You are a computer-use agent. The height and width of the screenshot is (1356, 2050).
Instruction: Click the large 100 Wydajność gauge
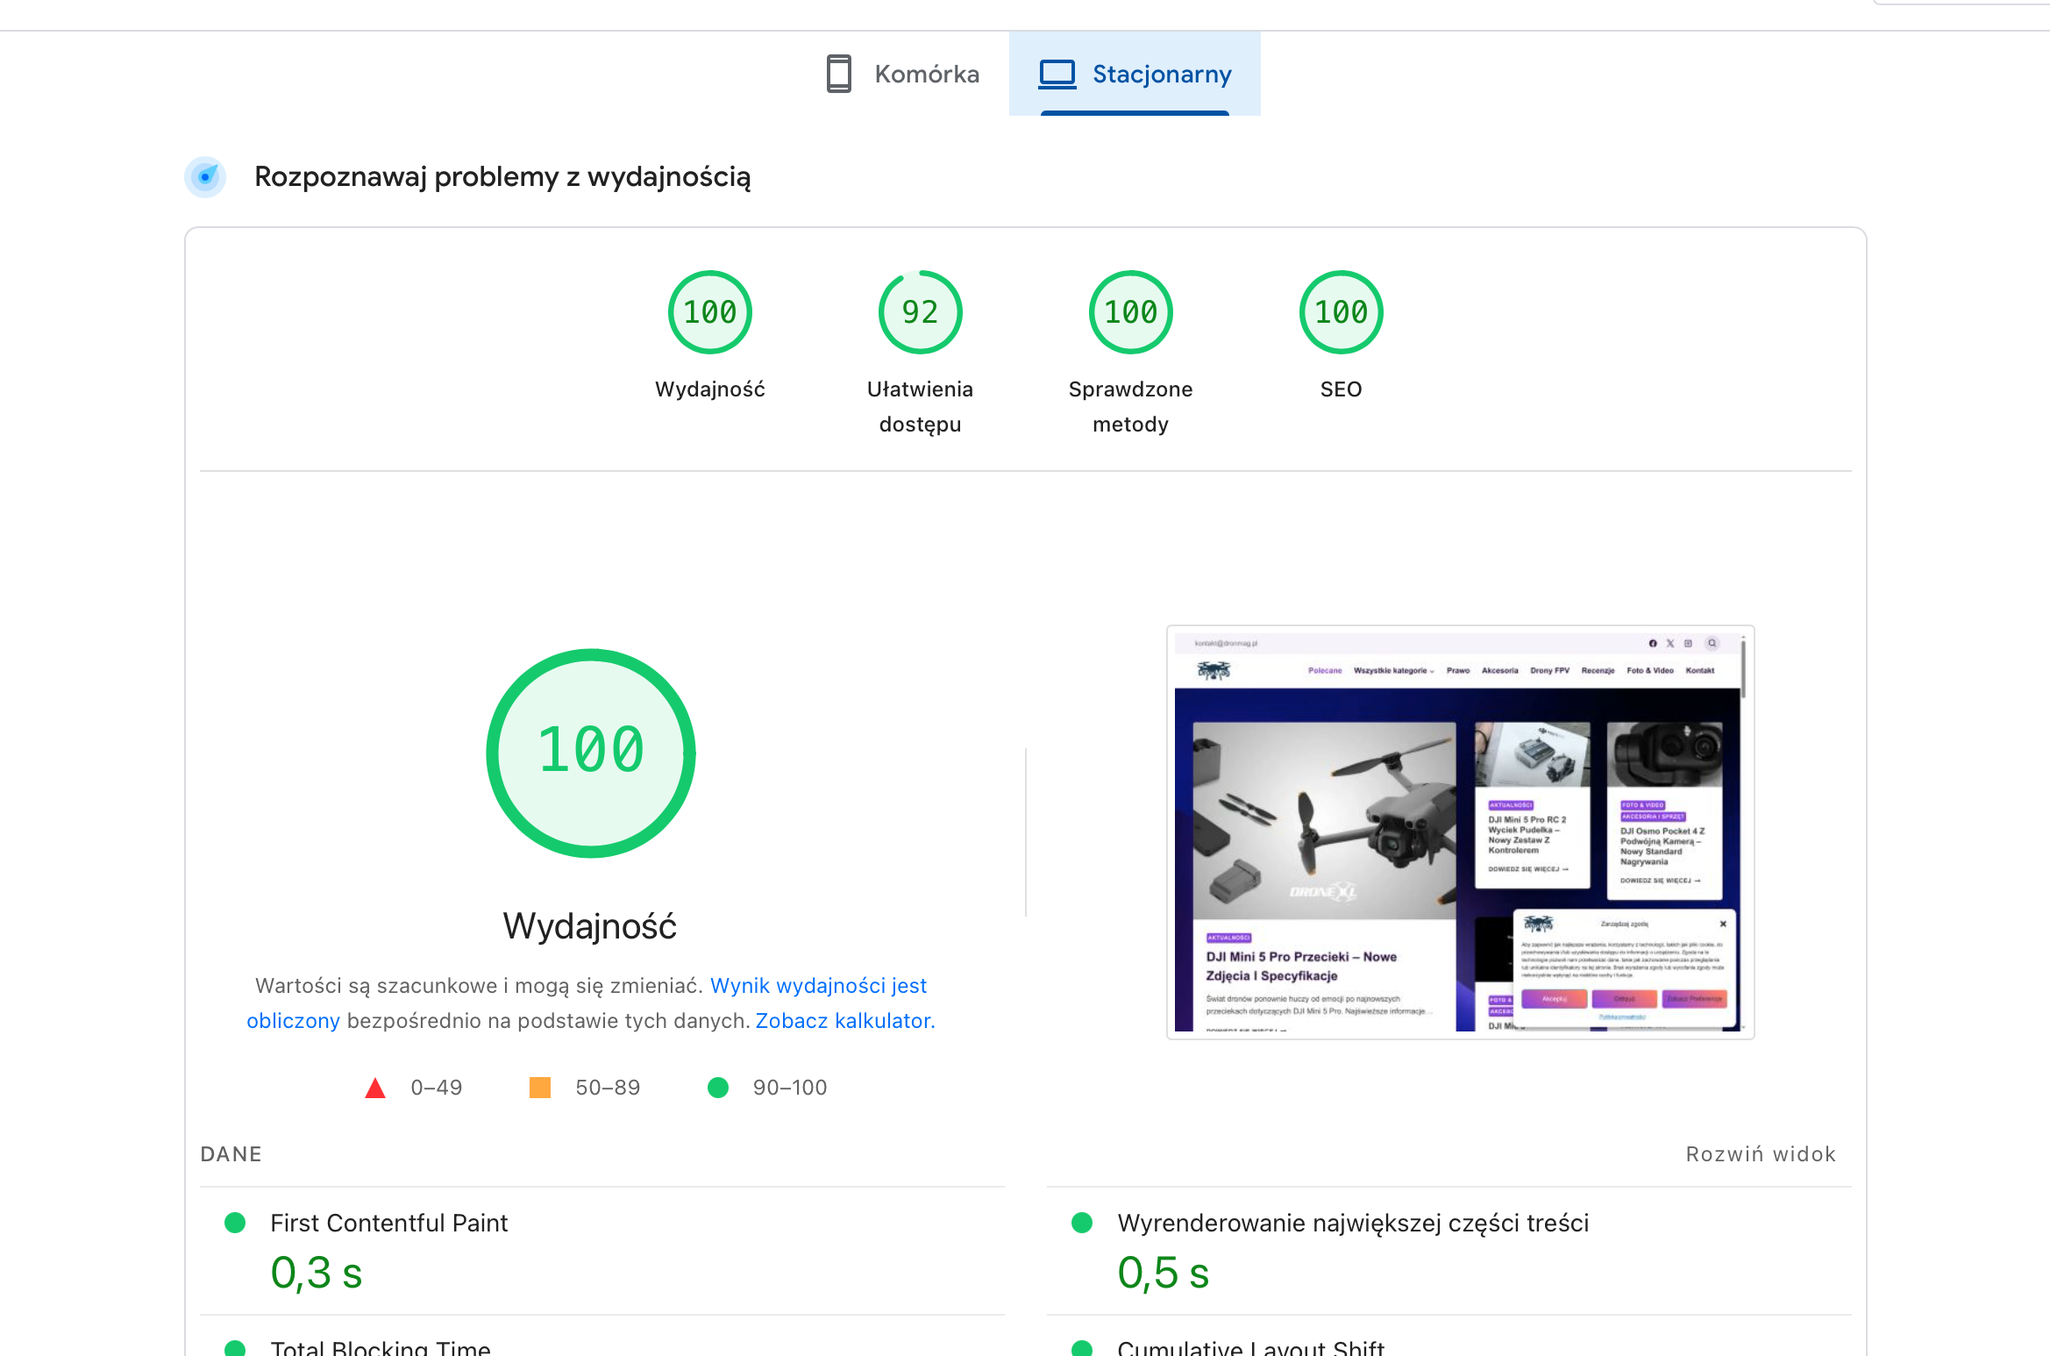click(x=591, y=753)
